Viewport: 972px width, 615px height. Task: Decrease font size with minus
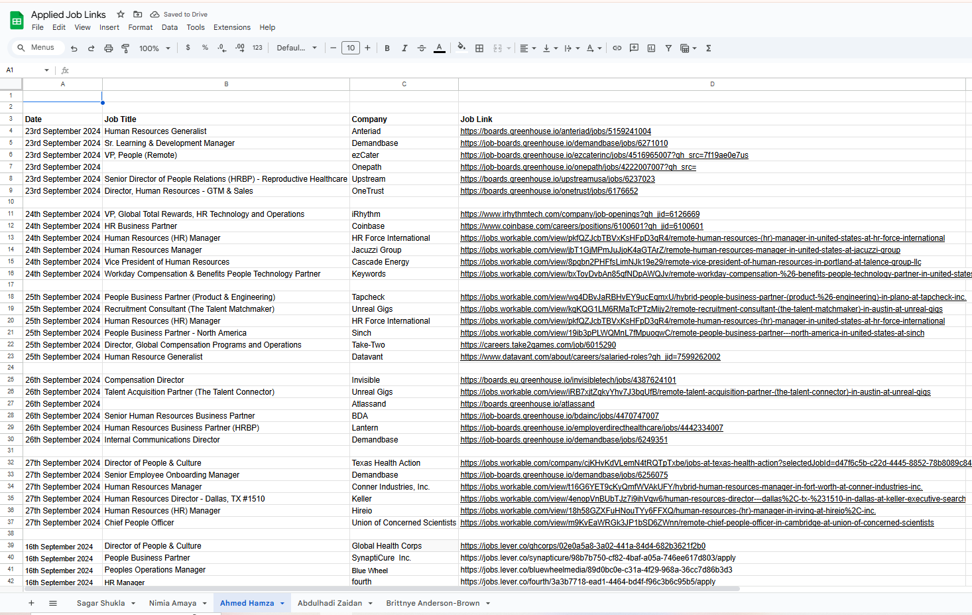334,48
